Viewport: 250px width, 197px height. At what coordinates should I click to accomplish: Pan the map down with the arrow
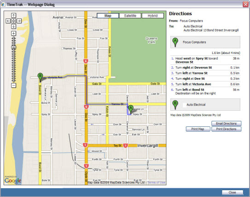[13, 26]
